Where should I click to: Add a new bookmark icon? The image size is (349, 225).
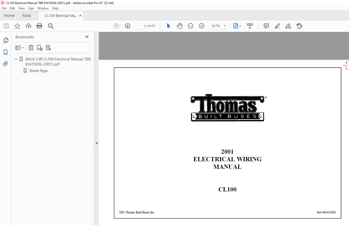point(40,48)
